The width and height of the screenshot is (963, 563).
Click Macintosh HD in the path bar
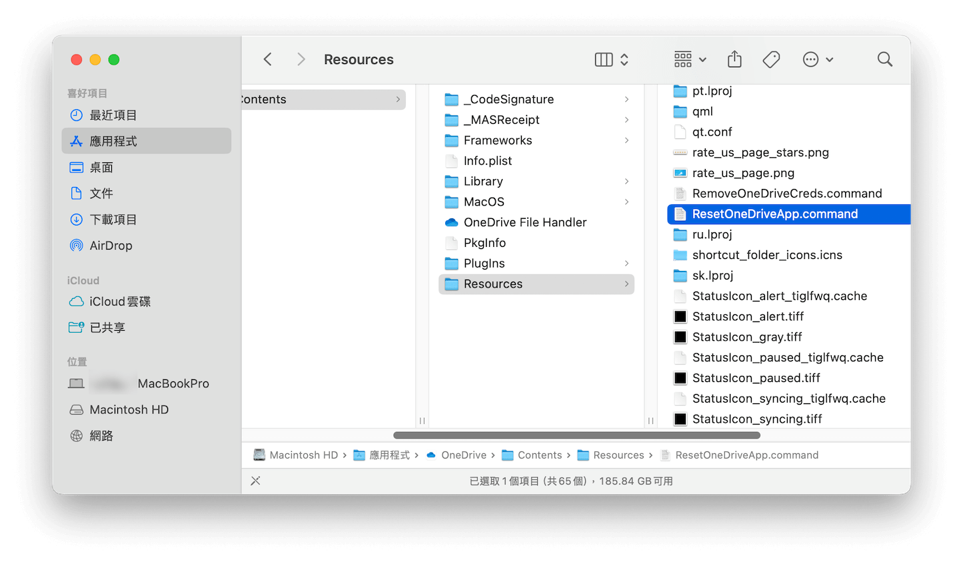click(x=296, y=455)
